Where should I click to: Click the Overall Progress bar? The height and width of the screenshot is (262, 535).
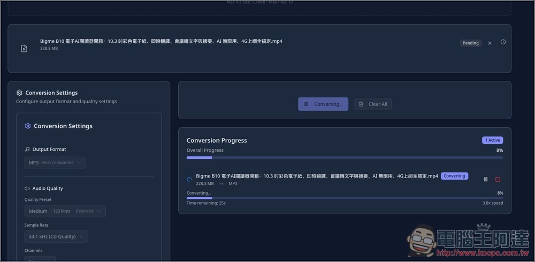click(x=345, y=158)
